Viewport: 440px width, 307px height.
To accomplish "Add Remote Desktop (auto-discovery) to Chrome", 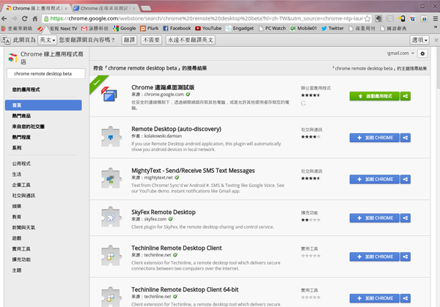I will [374, 138].
